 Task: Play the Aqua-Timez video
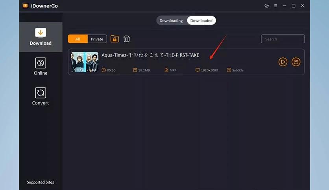pyautogui.click(x=283, y=62)
